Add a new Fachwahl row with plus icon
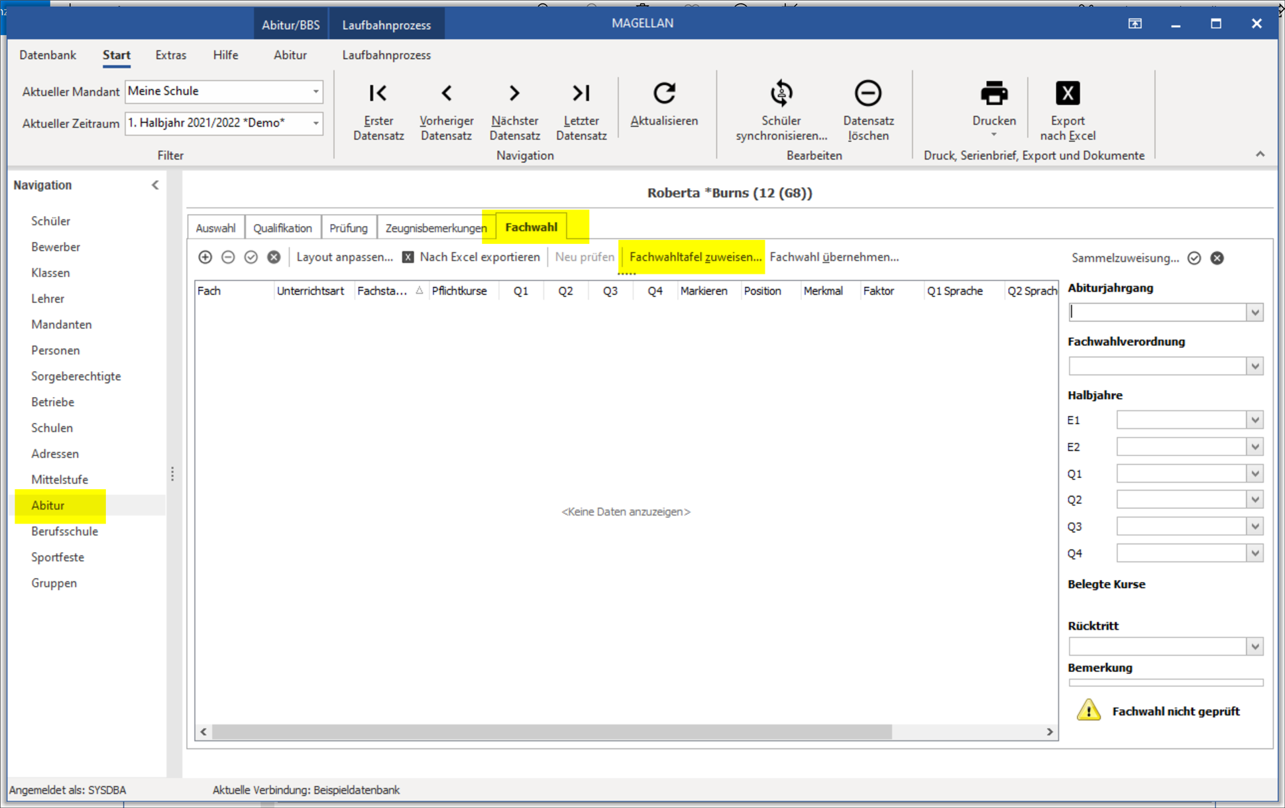This screenshot has width=1285, height=808. tap(205, 257)
